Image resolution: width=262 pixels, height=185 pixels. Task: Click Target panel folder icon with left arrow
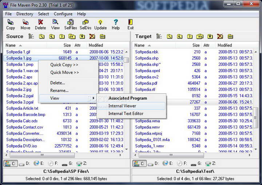(200, 36)
